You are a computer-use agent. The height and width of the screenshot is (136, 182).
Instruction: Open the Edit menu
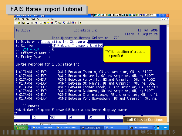pos(23,19)
